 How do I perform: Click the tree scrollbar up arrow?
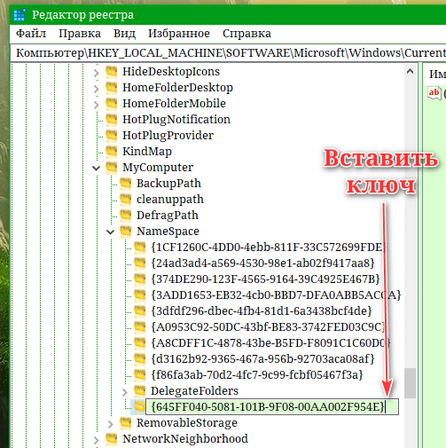[x=411, y=72]
